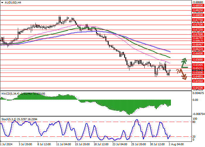This screenshot has width=205, height=147.
Task: Click the 3 Jul 20:00 time label
Action: coord(25,144)
